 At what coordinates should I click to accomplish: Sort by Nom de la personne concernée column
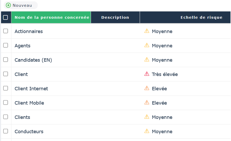pos(52,17)
